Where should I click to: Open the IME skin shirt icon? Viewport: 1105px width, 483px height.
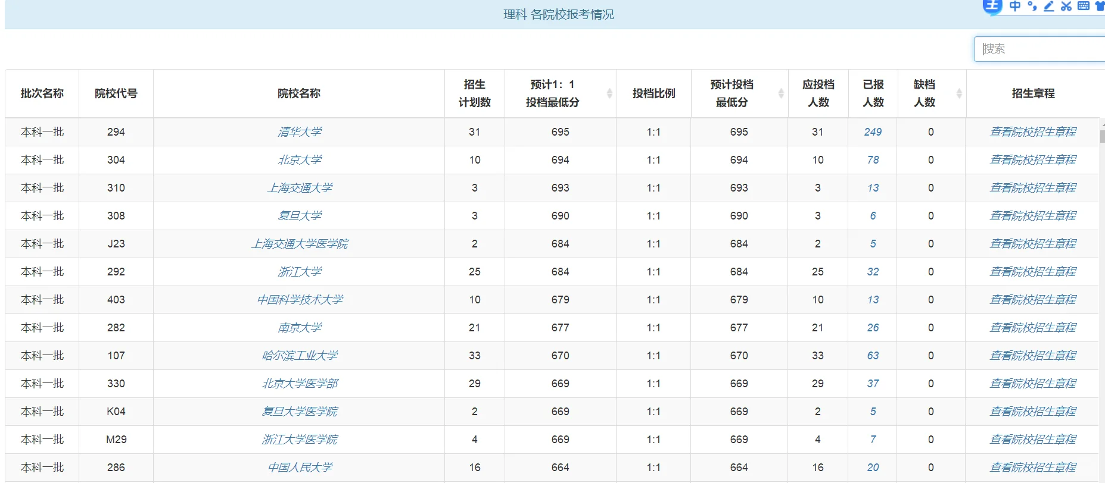click(x=1100, y=6)
